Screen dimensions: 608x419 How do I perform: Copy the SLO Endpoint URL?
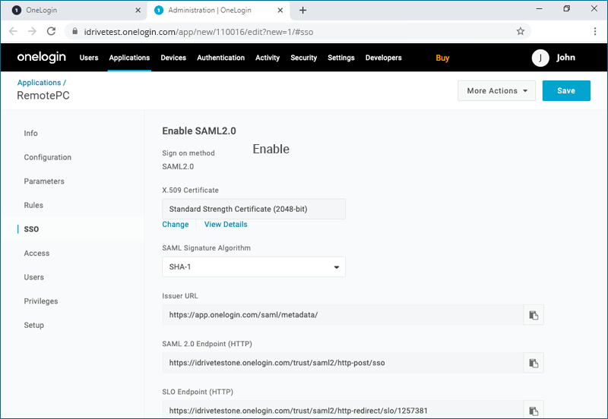(x=534, y=410)
